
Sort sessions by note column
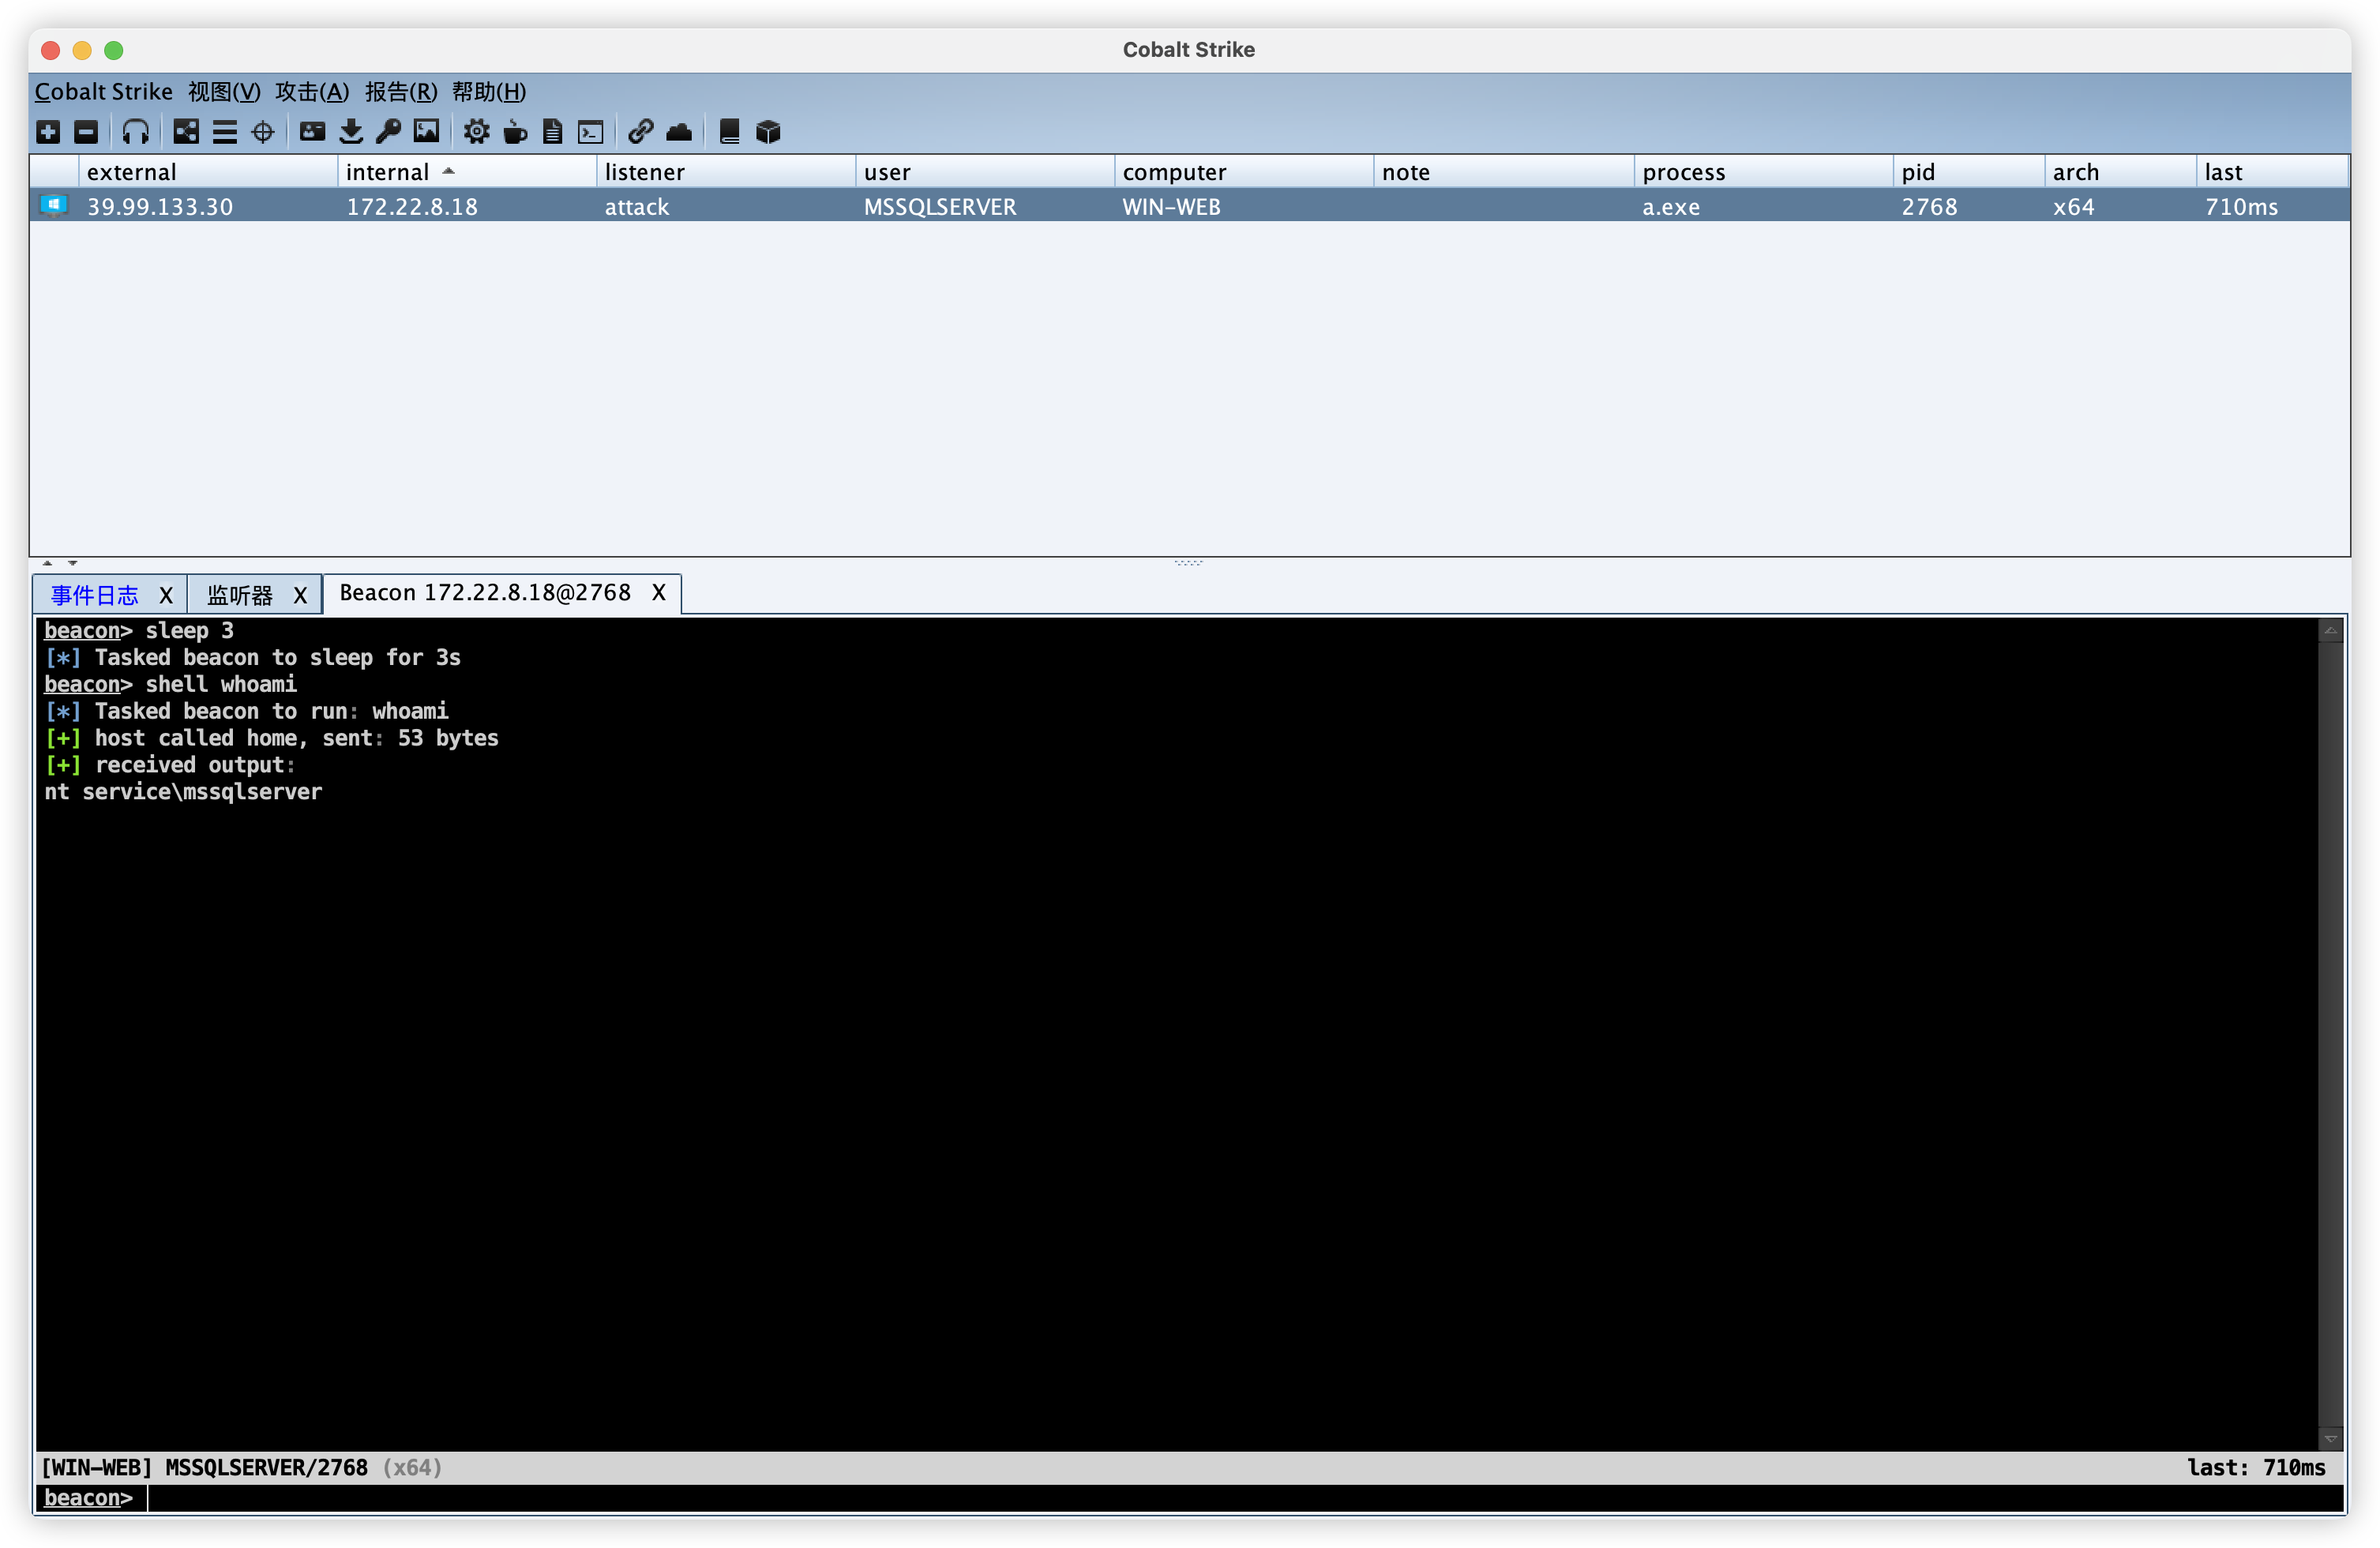pos(1504,172)
